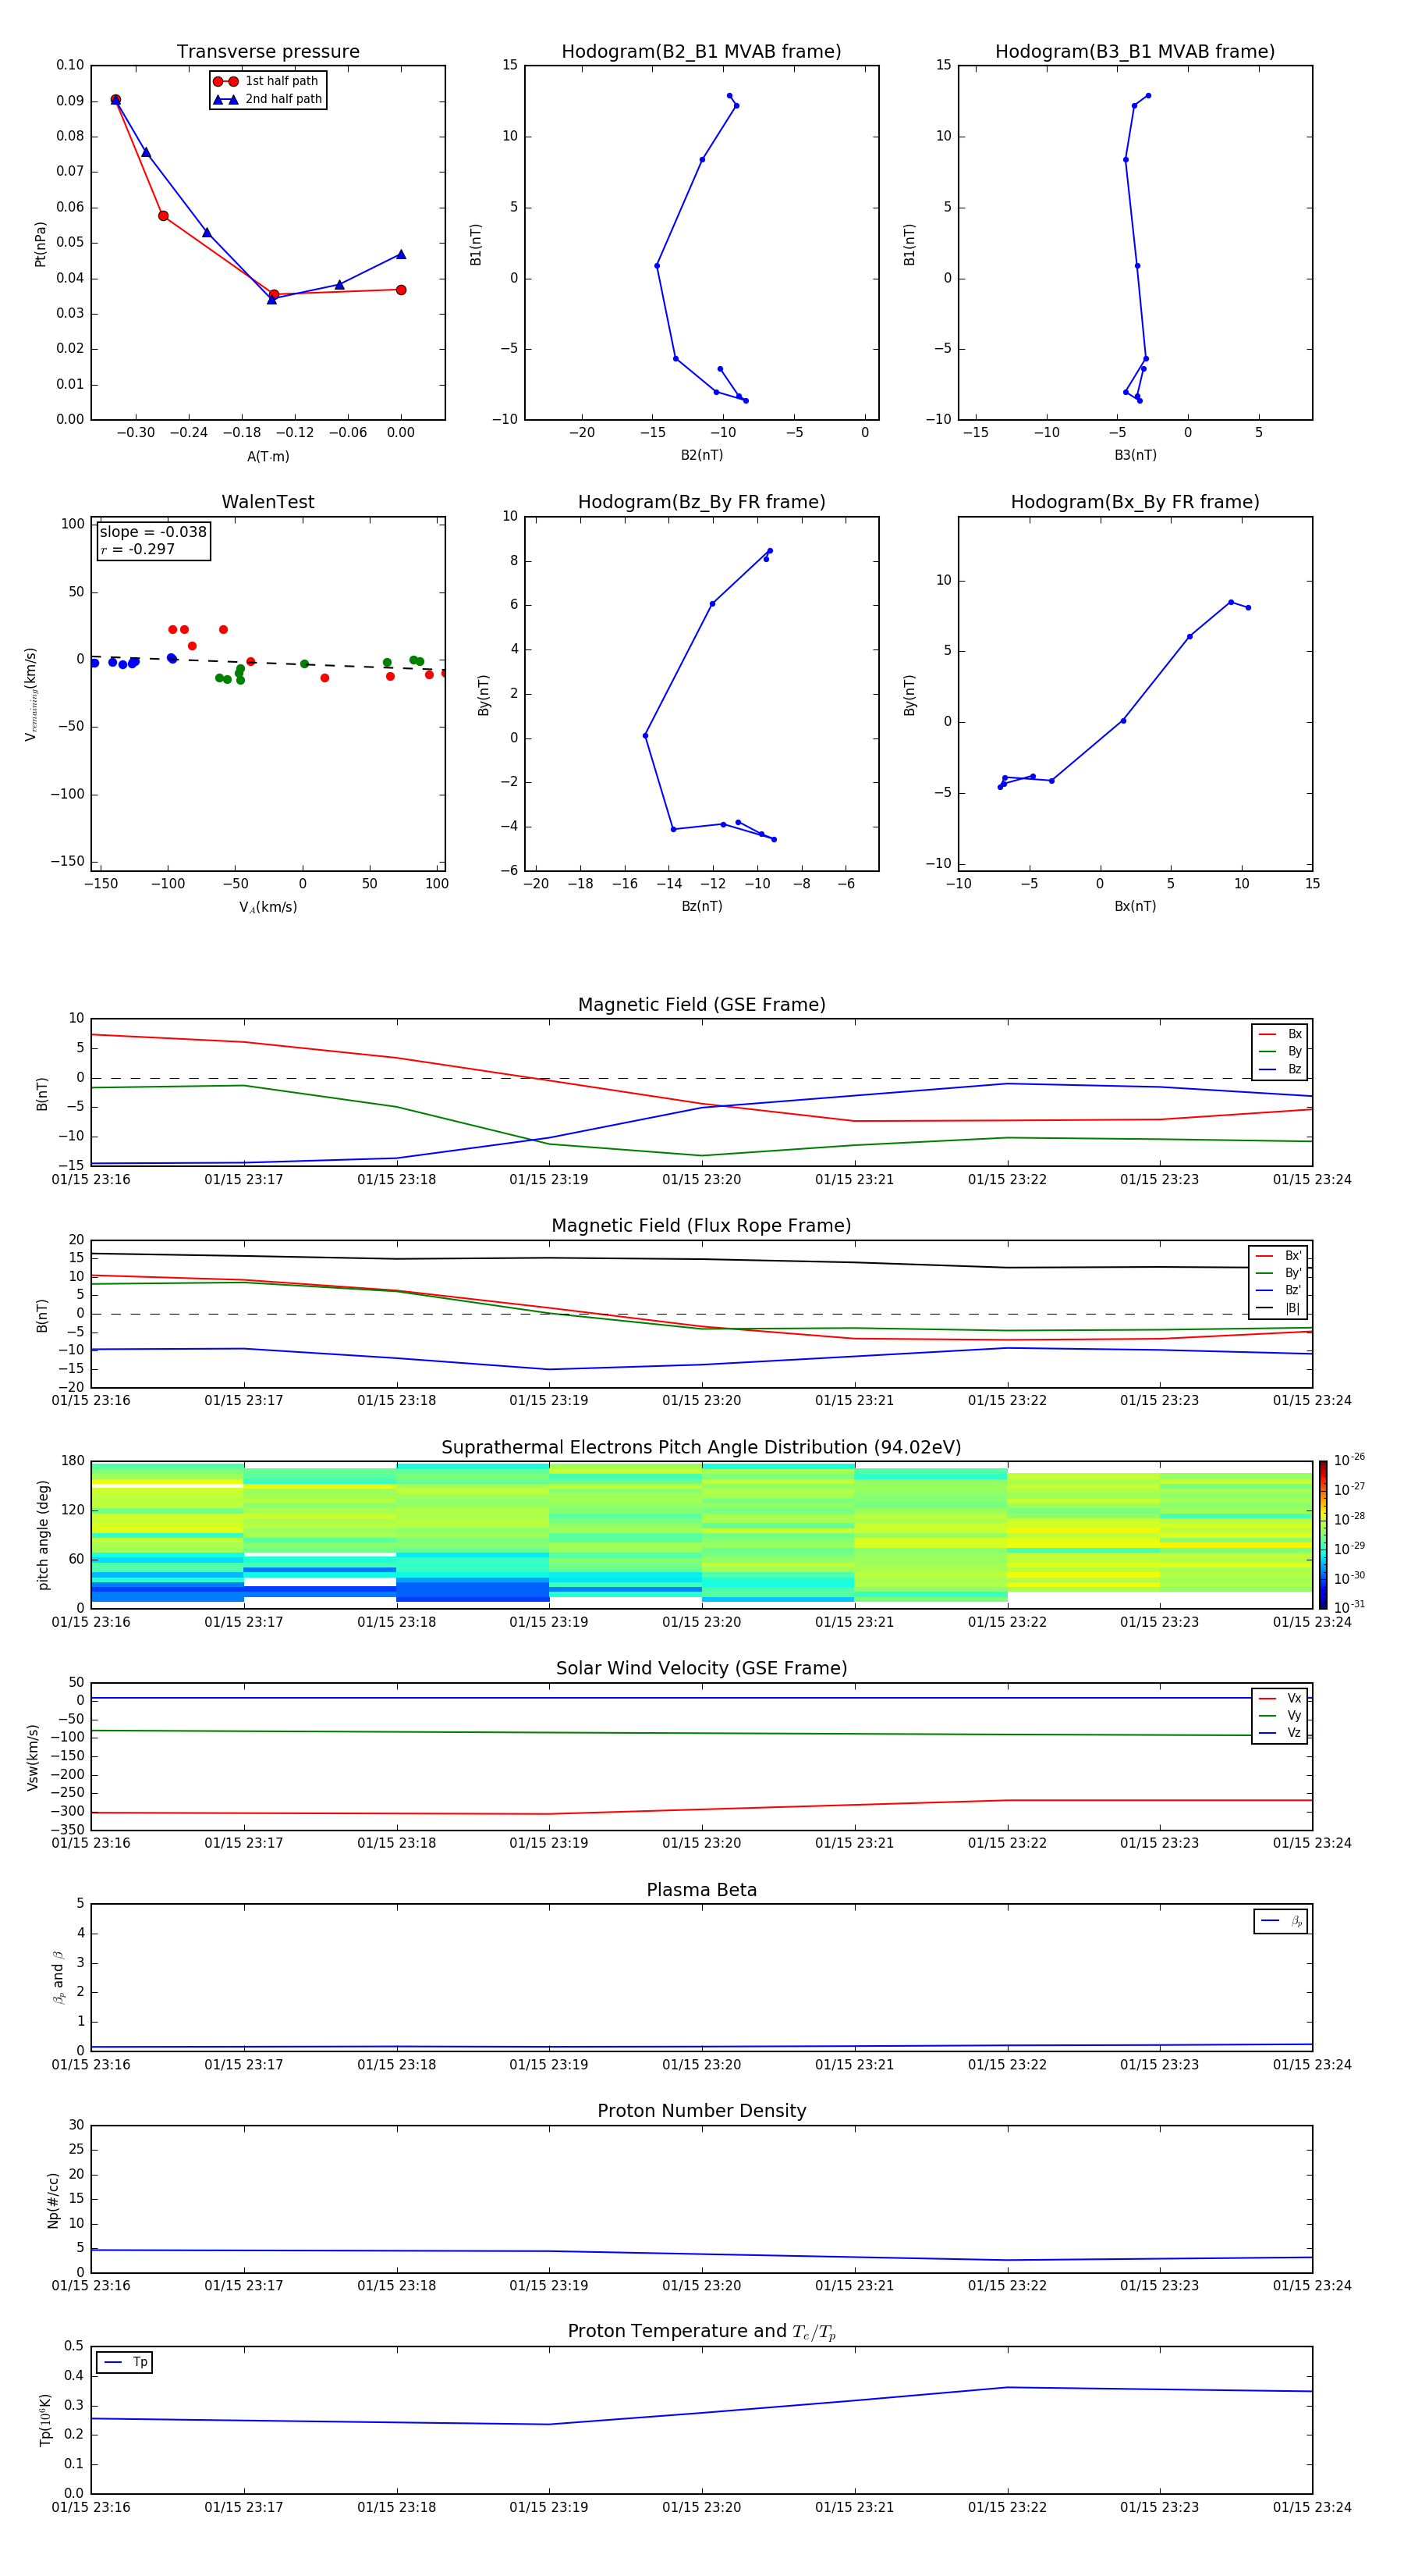Click the 'Bx' legend entry in GSE magnetic field
The height and width of the screenshot is (2576, 1404).
[1280, 1034]
